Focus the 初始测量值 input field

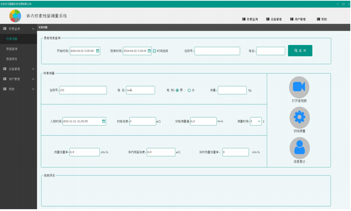(204, 121)
